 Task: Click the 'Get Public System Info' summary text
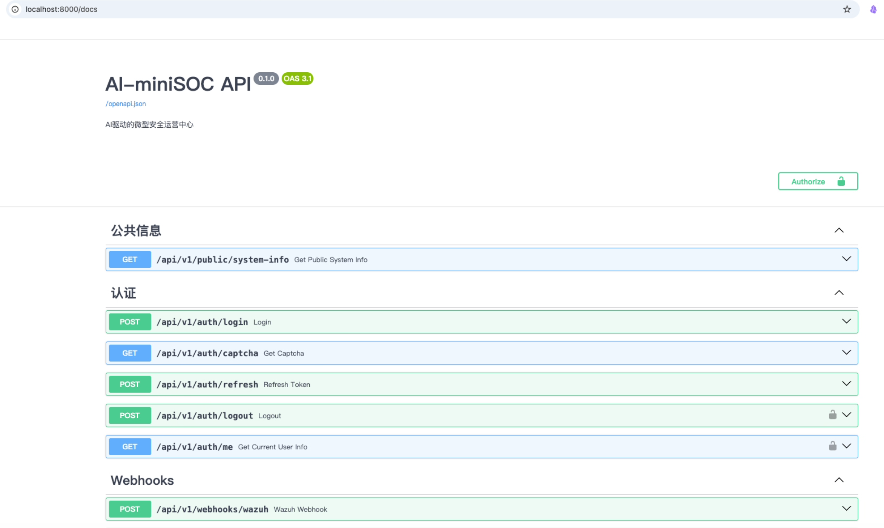pos(331,259)
